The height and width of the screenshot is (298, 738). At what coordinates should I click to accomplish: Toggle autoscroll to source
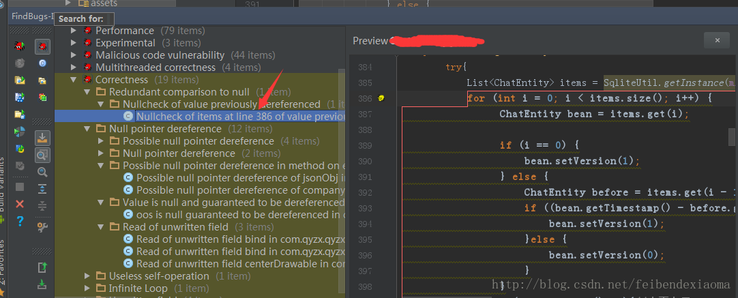click(x=42, y=138)
